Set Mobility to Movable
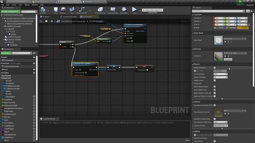This screenshot has height=143, width=255. (x=243, y=28)
